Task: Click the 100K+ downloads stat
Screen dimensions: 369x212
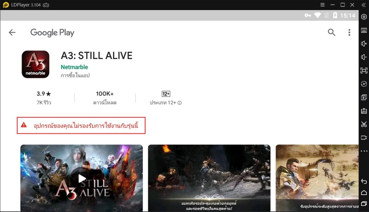Action: coord(105,98)
